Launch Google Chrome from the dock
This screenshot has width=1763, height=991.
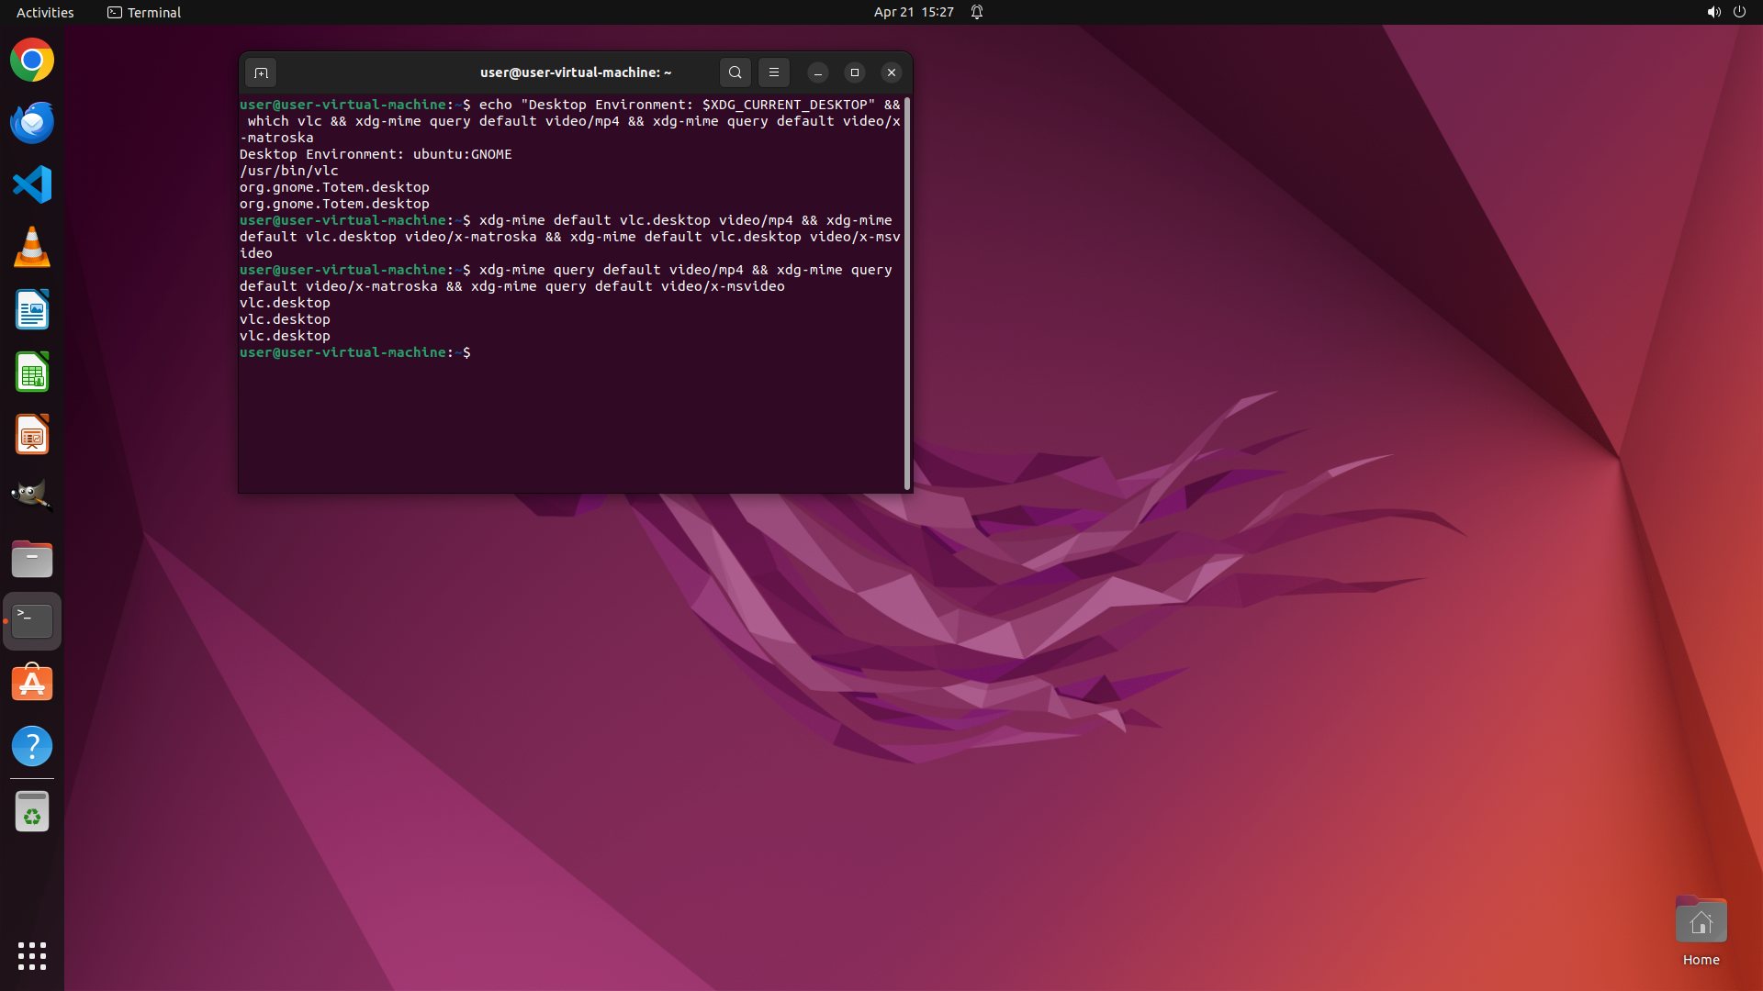click(x=32, y=61)
